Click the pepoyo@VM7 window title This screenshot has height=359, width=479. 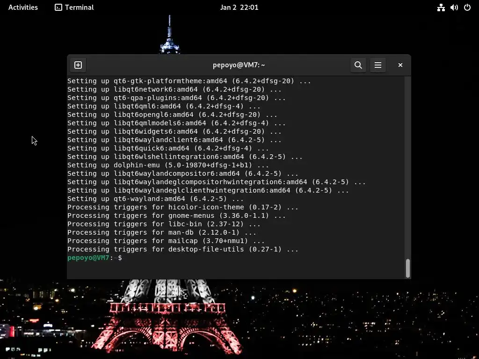[x=239, y=65]
